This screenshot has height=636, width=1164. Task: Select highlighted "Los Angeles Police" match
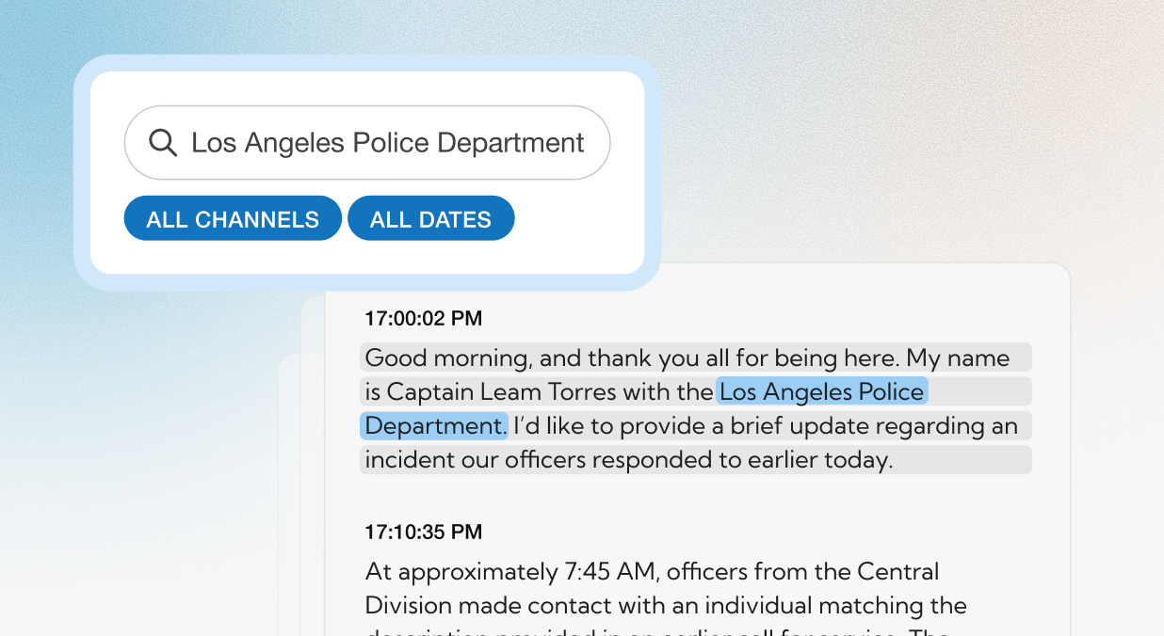pos(822,391)
